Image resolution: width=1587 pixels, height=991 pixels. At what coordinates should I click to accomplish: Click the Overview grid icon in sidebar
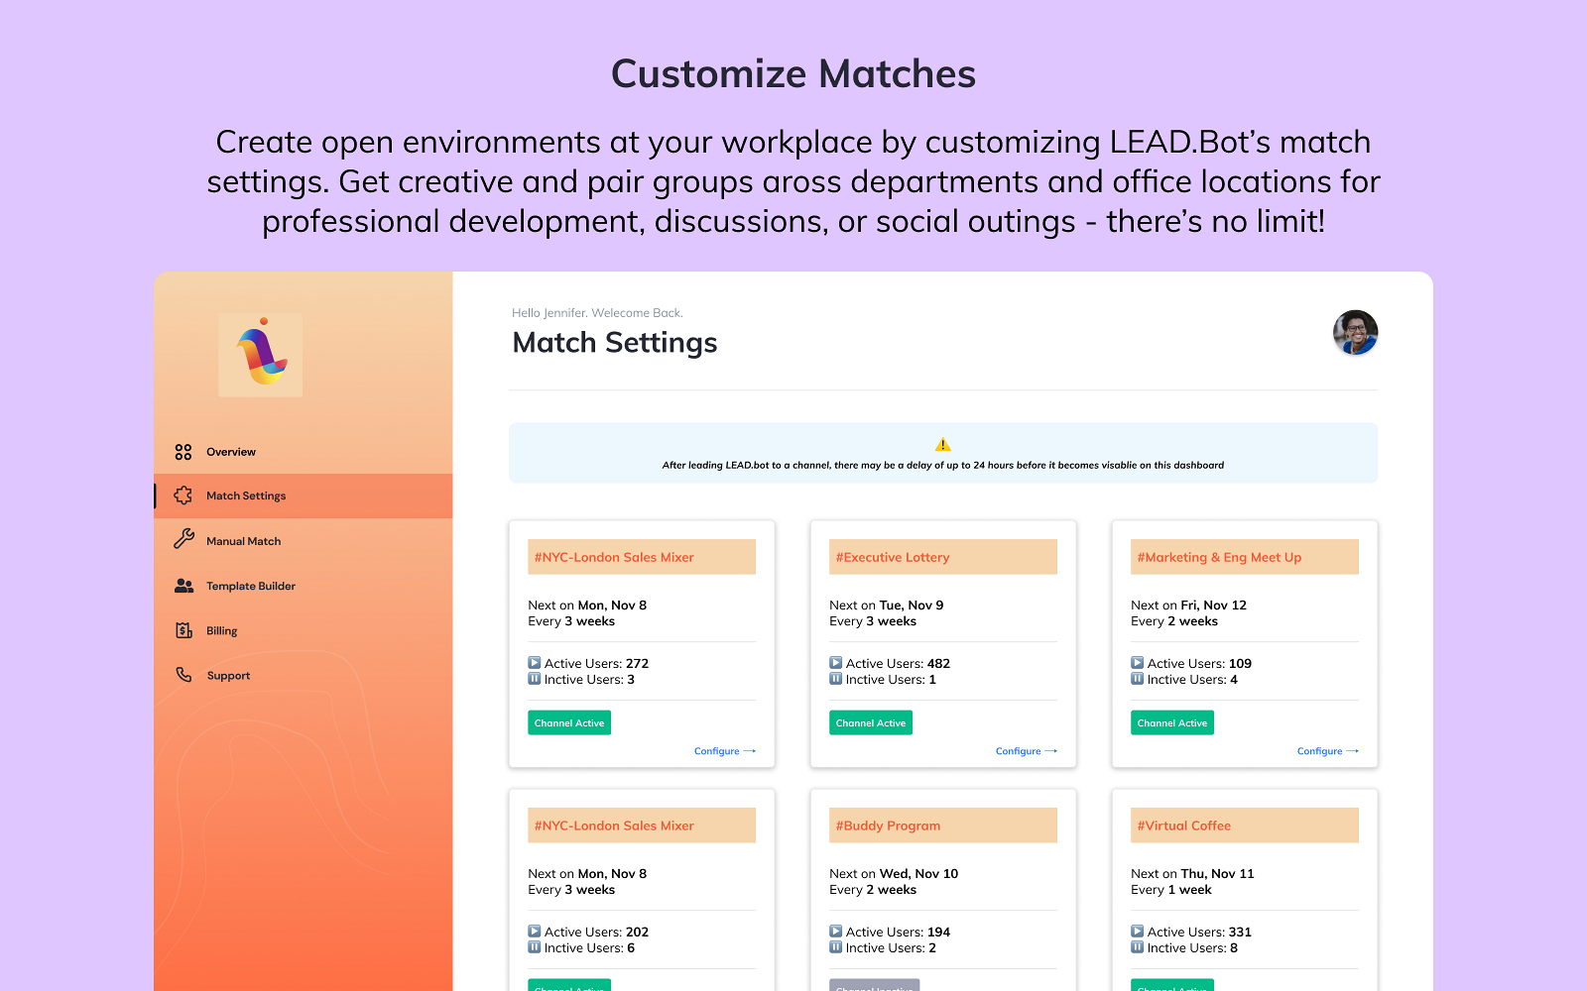(183, 452)
